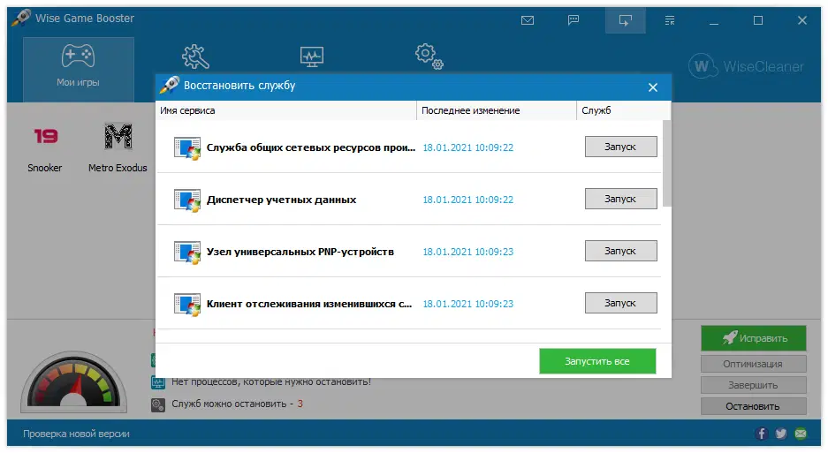Viewport: 828px width, 453px height.
Task: Click the rocket icon in Восстановить службу title
Action: [x=170, y=86]
